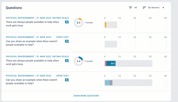Open magnifier icon on first open text question
178x102 pixels.
coord(67,41)
